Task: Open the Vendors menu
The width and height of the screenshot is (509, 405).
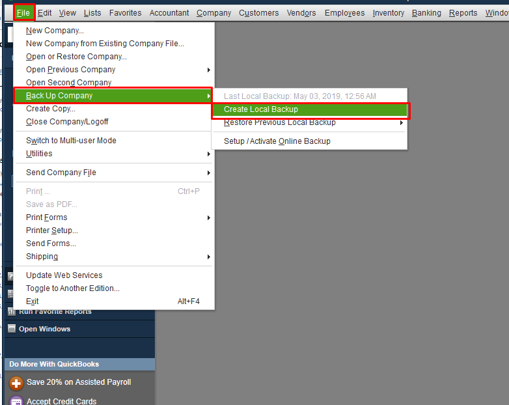Action: (x=301, y=13)
